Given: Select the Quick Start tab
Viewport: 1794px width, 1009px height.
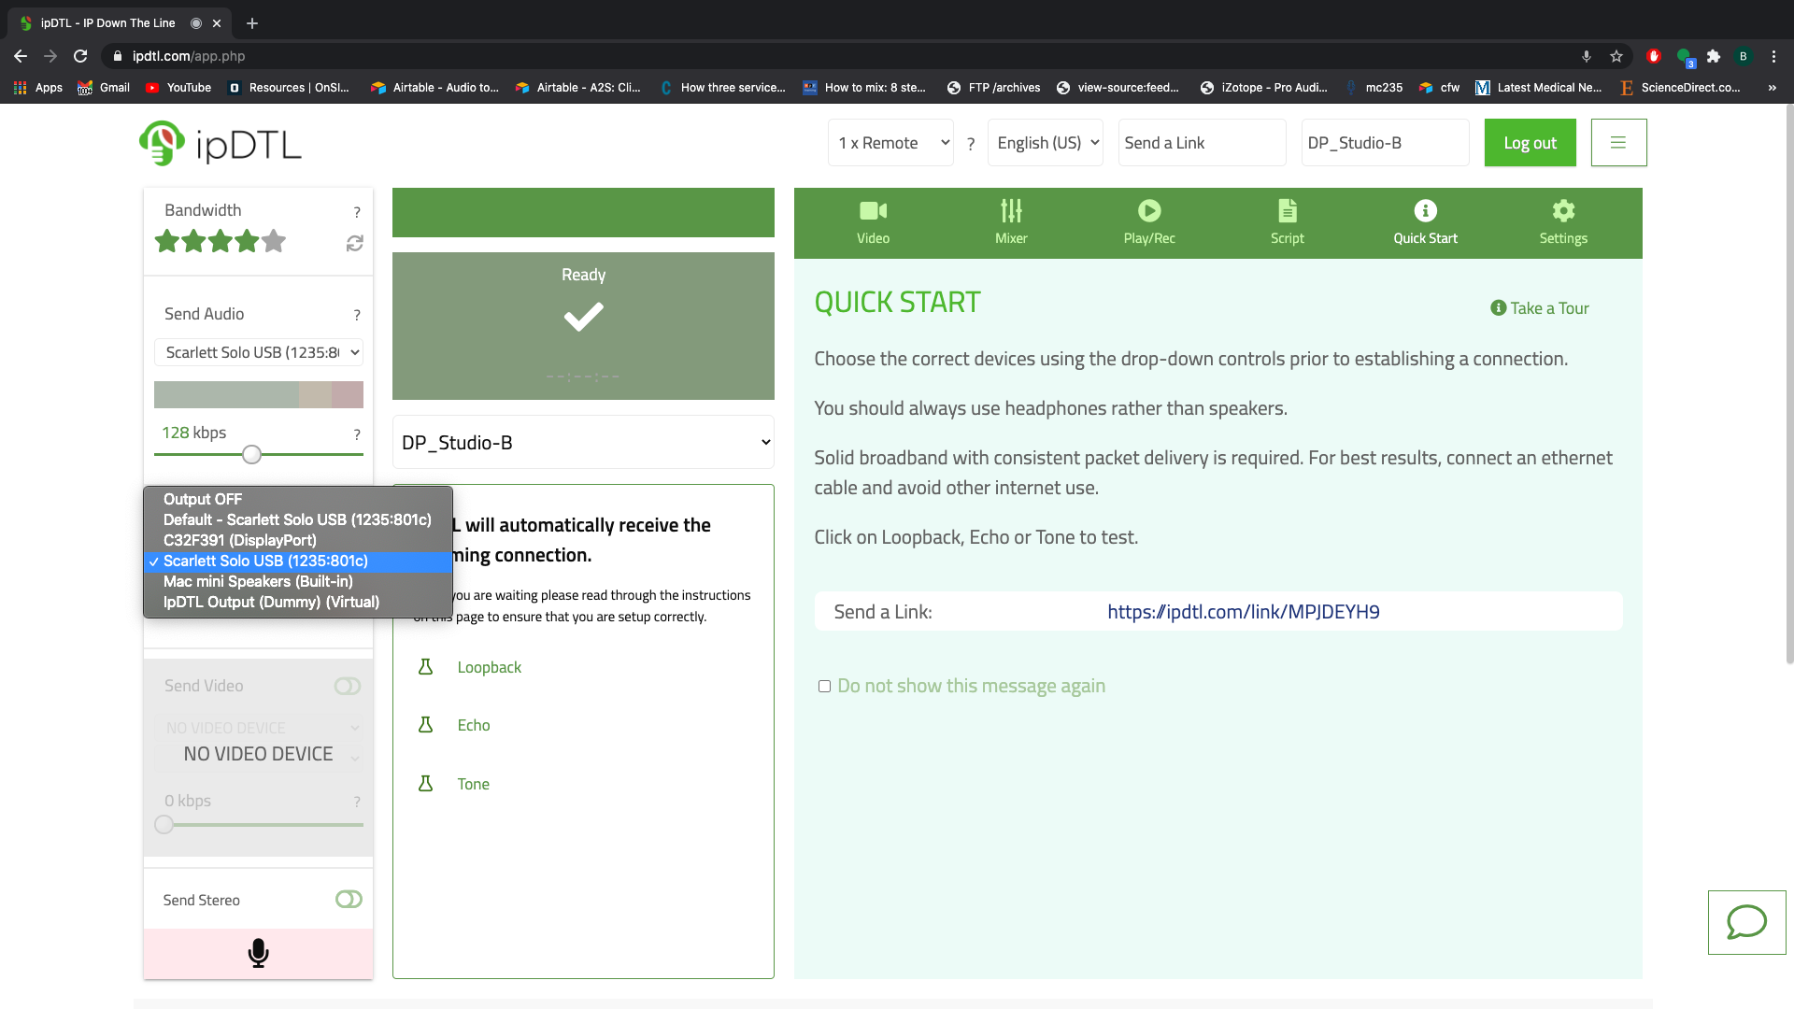Looking at the screenshot, I should tap(1425, 223).
